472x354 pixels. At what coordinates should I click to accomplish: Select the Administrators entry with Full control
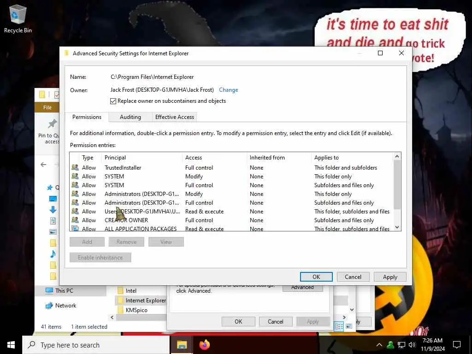[231, 203]
